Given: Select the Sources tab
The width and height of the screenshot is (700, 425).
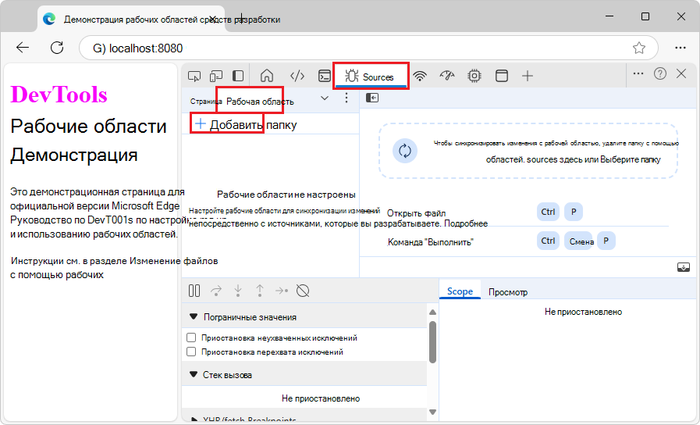Looking at the screenshot, I should 371,77.
